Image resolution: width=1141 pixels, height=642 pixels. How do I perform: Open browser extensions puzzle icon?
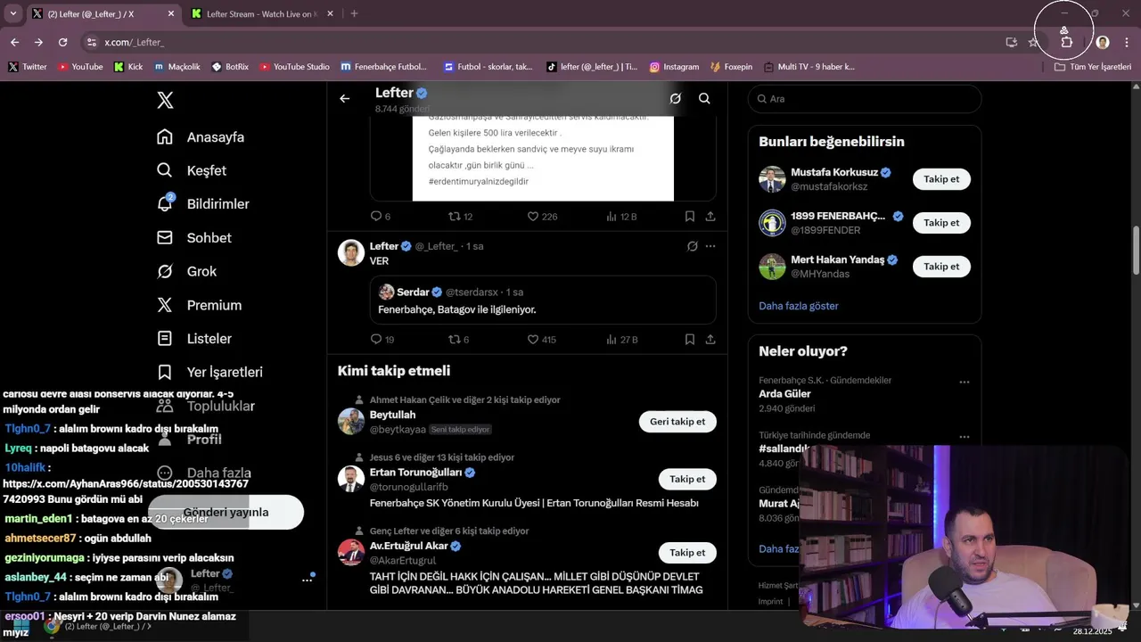click(1066, 42)
